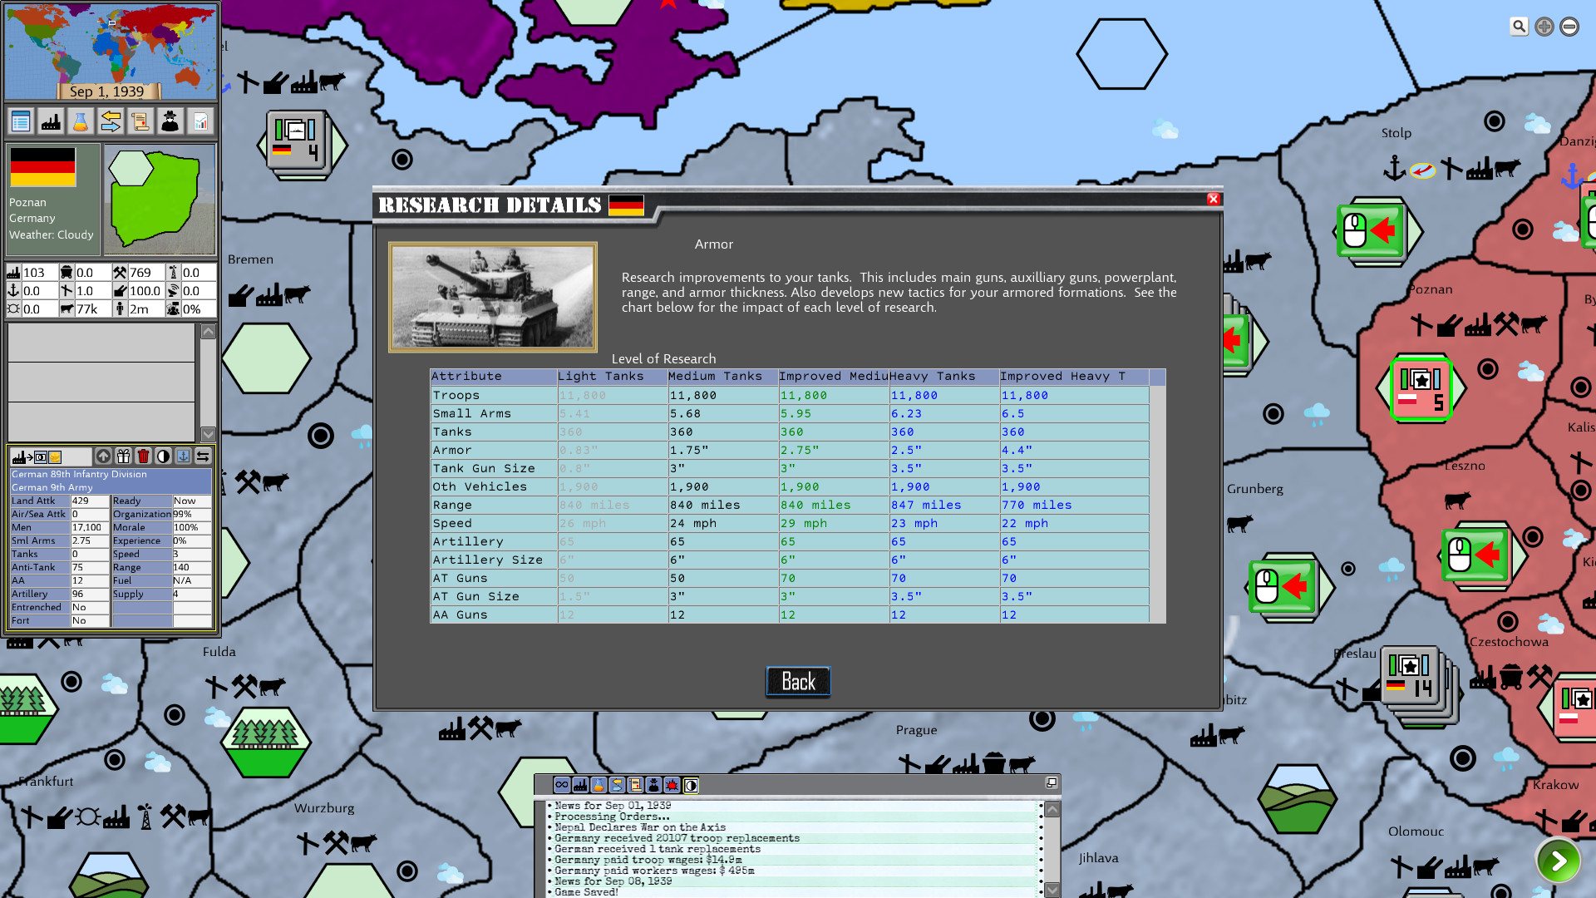
Task: Click the gift icon in the unit panel
Action: tap(124, 456)
